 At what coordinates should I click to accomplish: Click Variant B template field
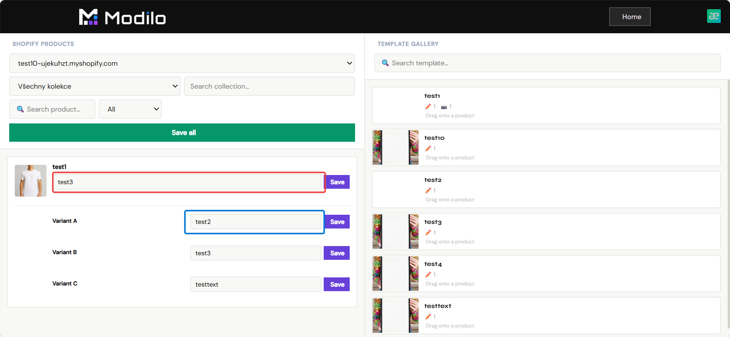(256, 253)
